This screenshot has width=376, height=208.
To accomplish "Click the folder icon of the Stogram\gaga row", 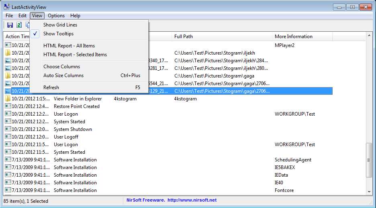I will pyautogui.click(x=8, y=76).
